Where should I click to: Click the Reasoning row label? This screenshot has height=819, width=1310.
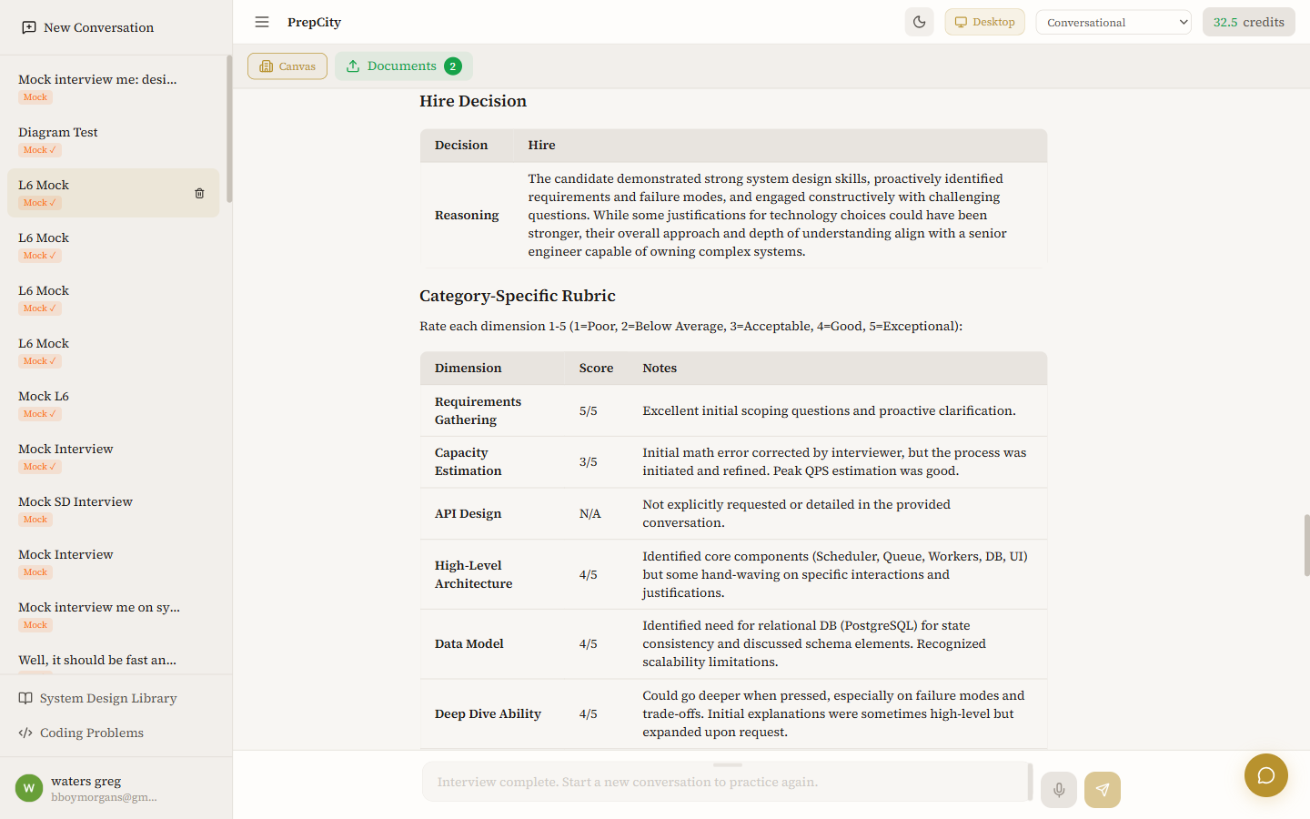[x=467, y=215]
